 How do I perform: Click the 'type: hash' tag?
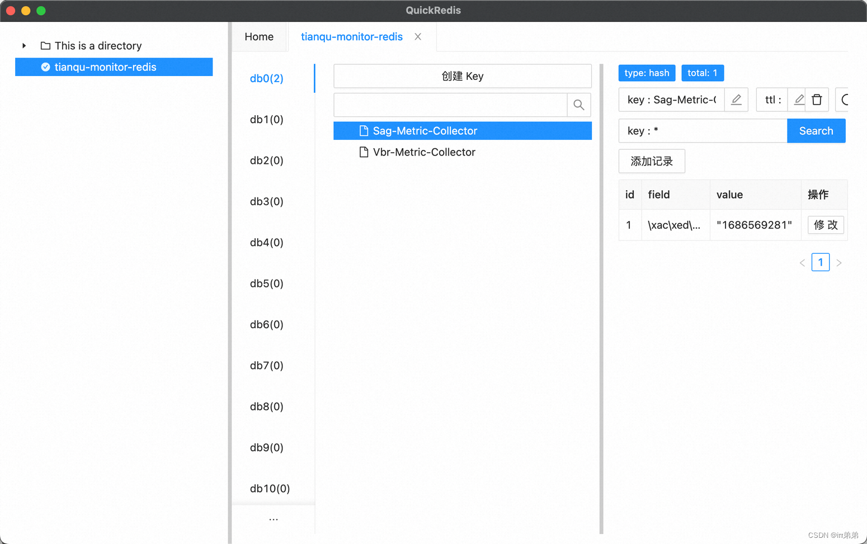coord(647,73)
